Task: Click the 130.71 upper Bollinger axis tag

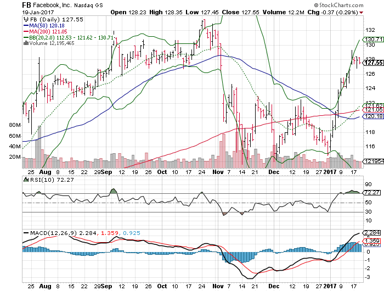Action: 374,39
